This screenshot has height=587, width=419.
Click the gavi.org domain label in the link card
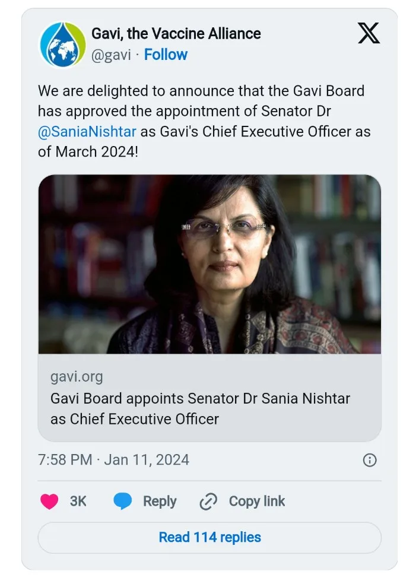click(x=77, y=376)
